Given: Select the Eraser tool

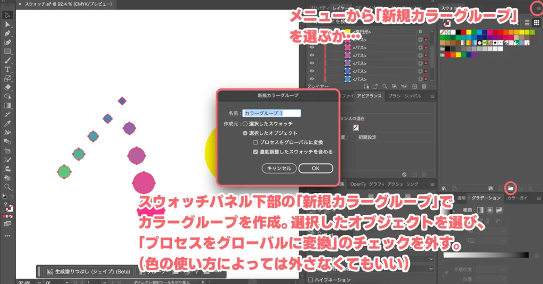Looking at the screenshot, I should (x=7, y=87).
